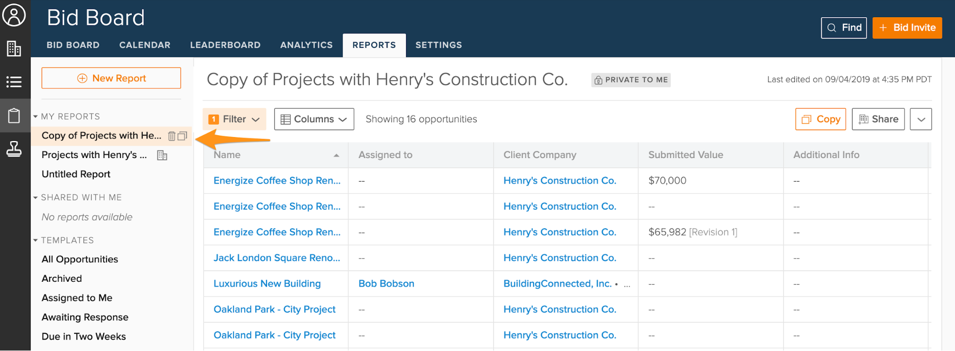
Task: Click the stamp icon in left sidebar
Action: coord(14,149)
